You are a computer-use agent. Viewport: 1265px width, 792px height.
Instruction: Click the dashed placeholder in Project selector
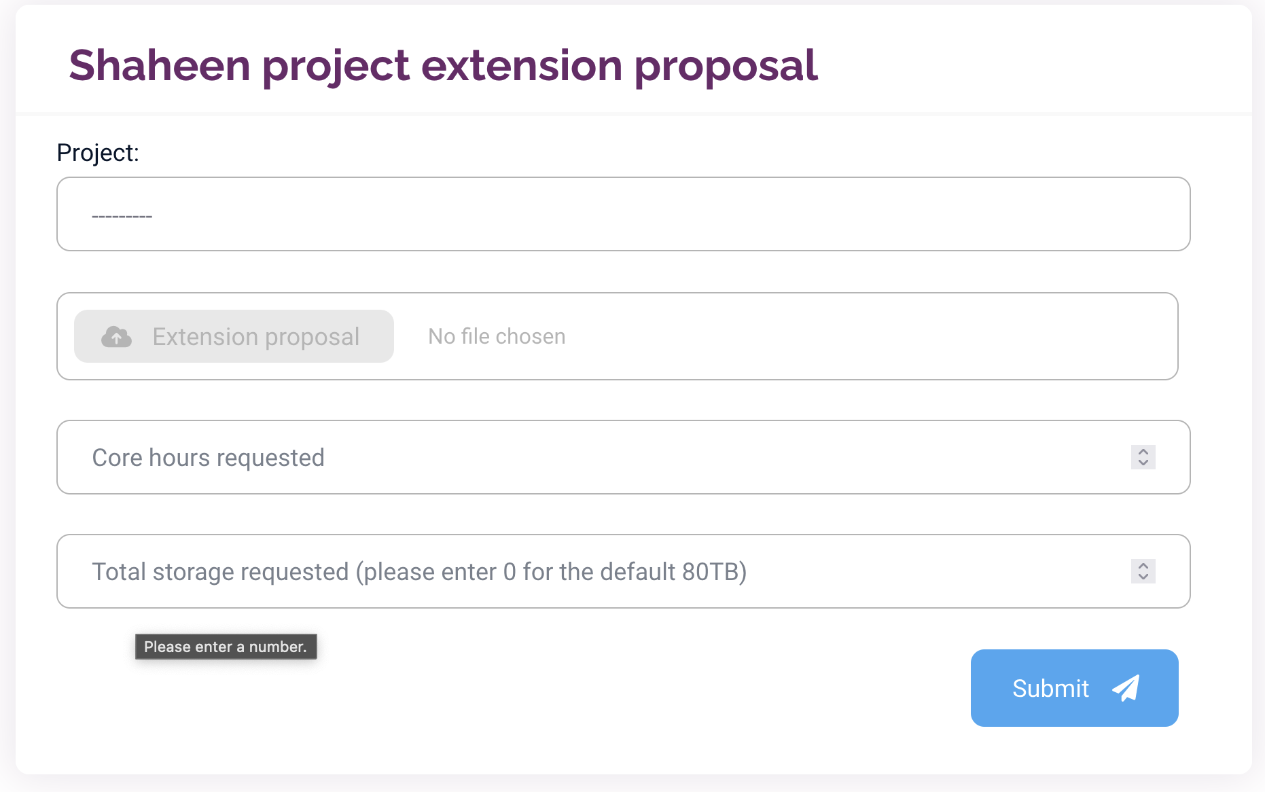(x=122, y=217)
